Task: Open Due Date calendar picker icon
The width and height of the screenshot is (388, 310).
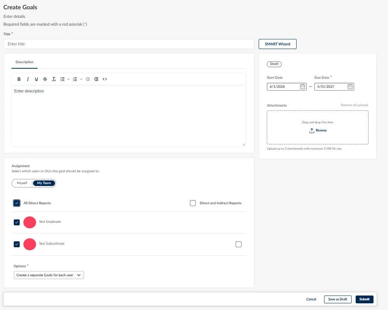Action: point(350,87)
